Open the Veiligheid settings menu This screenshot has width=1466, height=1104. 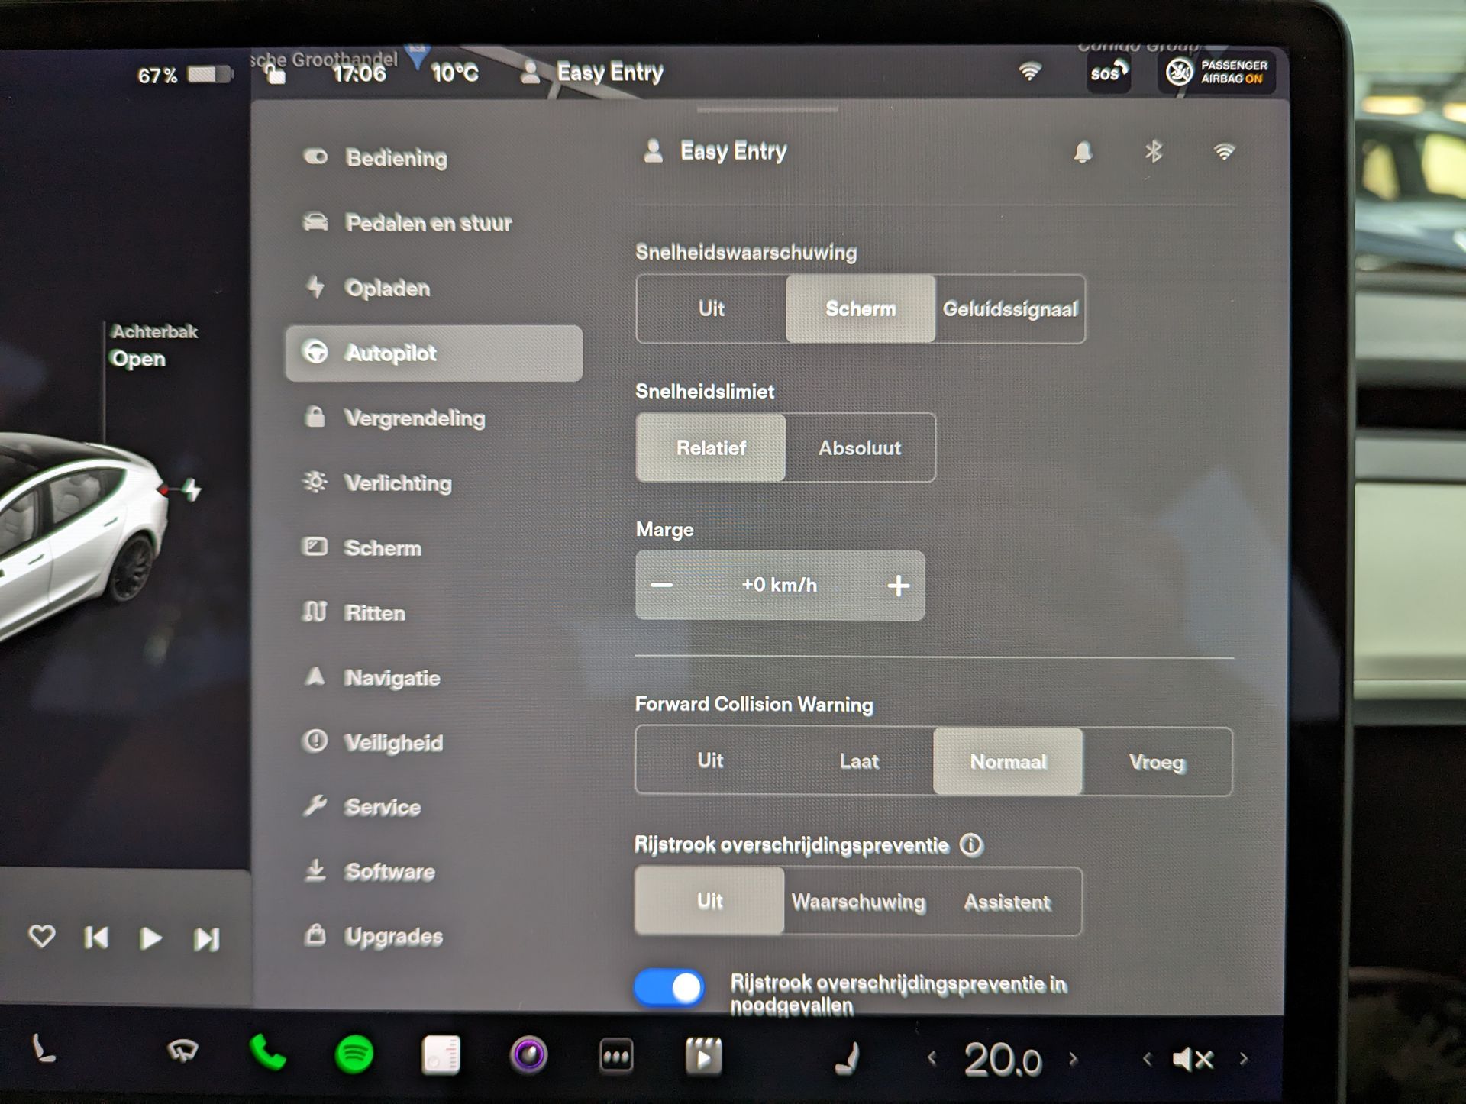coord(392,742)
